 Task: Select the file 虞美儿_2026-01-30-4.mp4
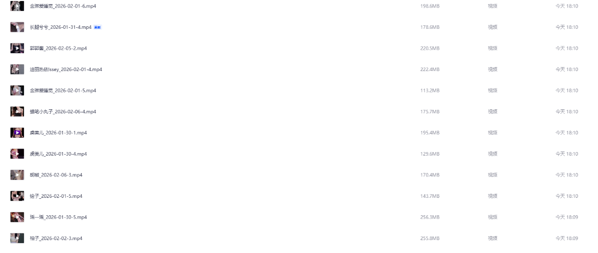pos(58,154)
